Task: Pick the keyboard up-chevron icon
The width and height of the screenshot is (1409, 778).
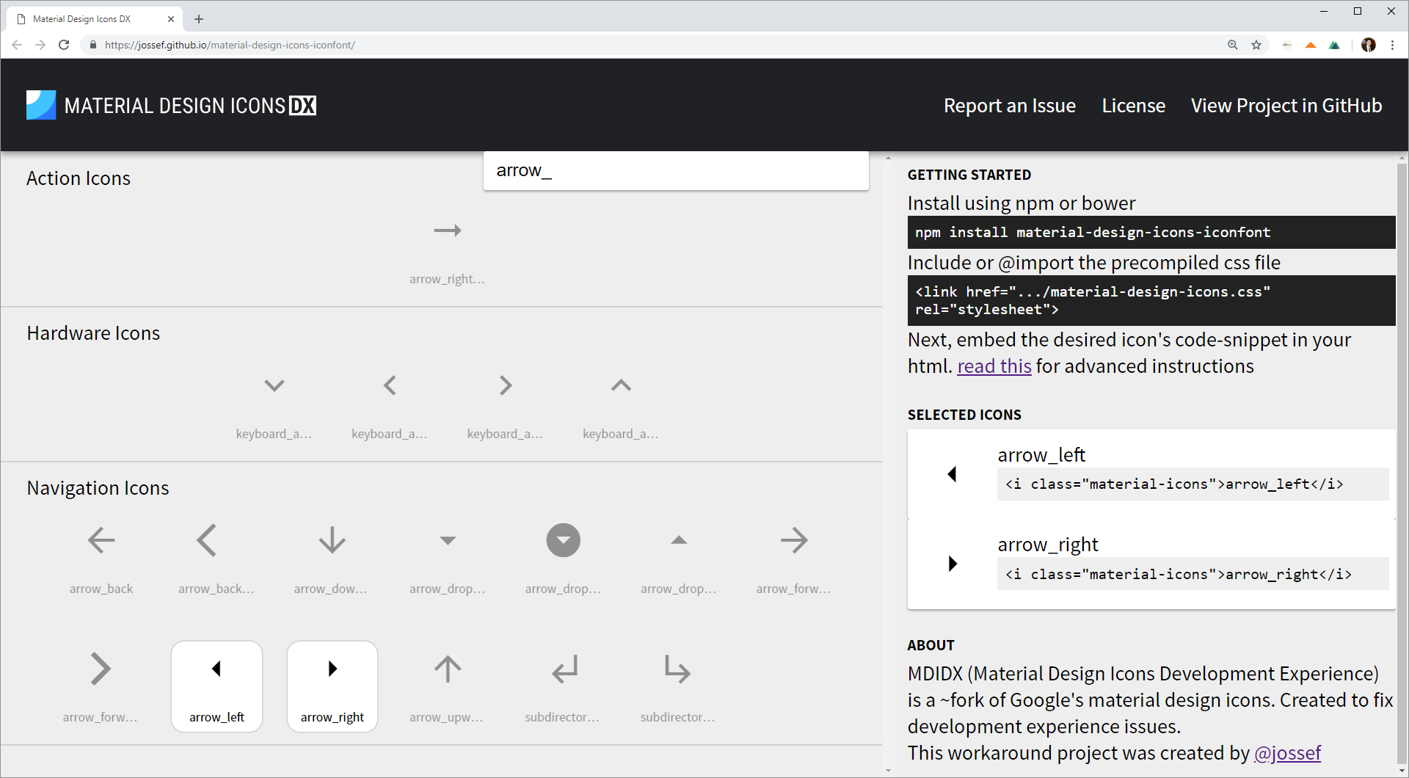Action: 621,385
